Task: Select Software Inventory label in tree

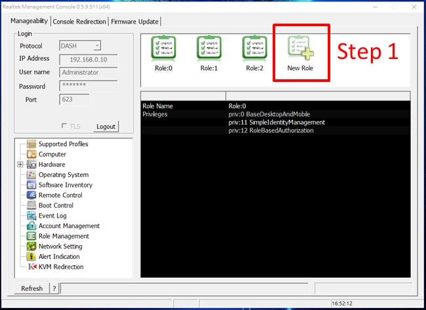Action: tap(66, 185)
